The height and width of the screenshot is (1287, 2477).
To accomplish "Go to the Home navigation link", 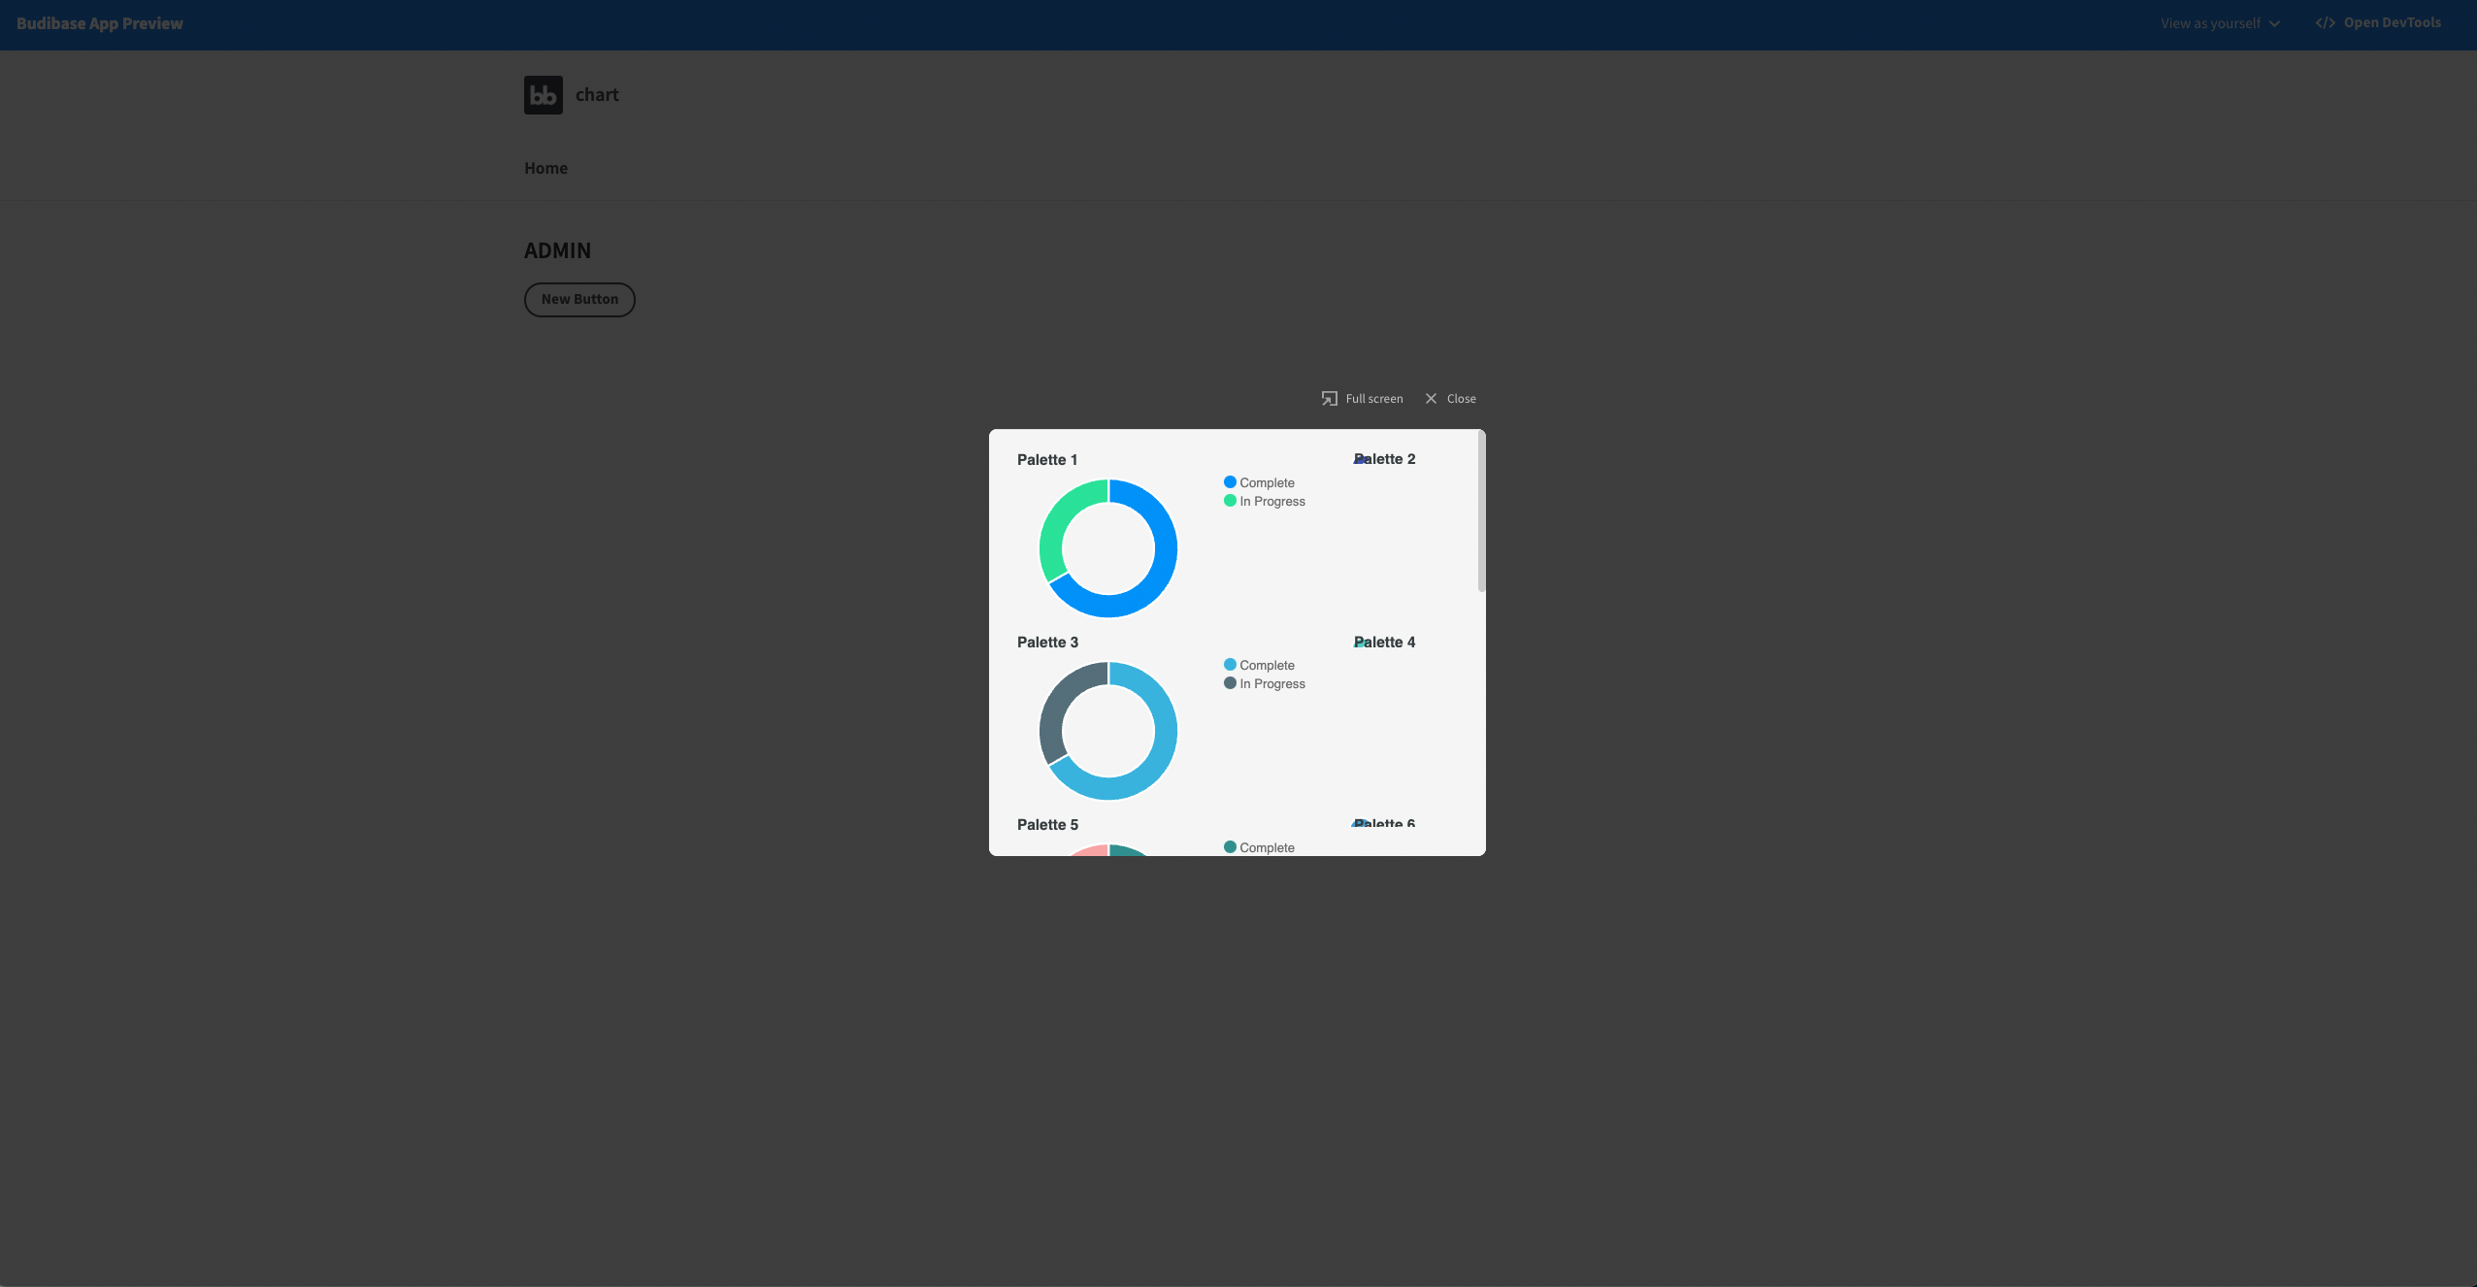I will coord(545,168).
